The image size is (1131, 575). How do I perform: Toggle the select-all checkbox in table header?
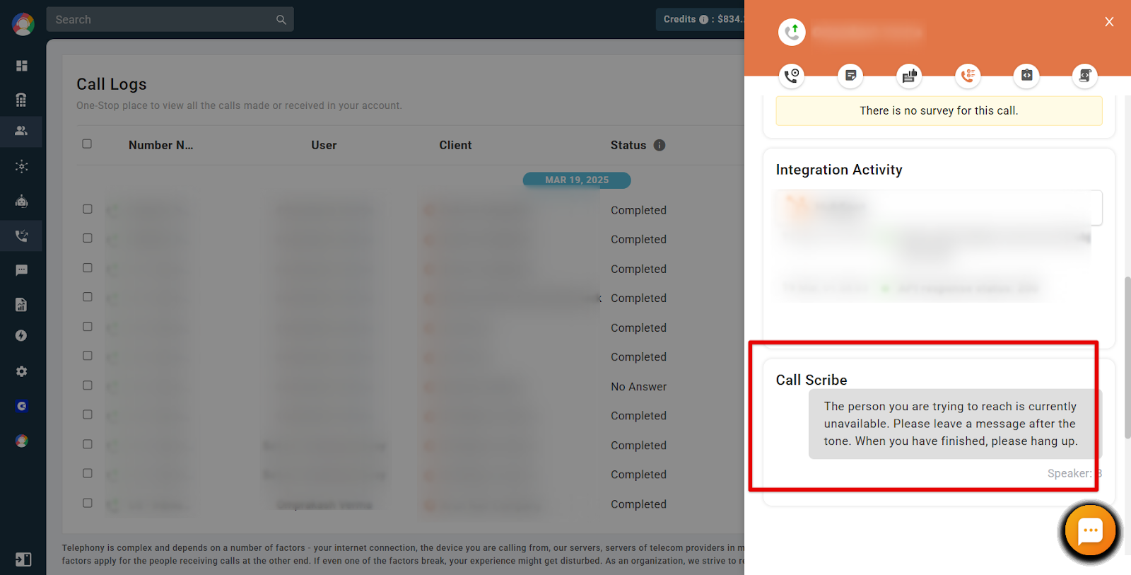tap(87, 144)
